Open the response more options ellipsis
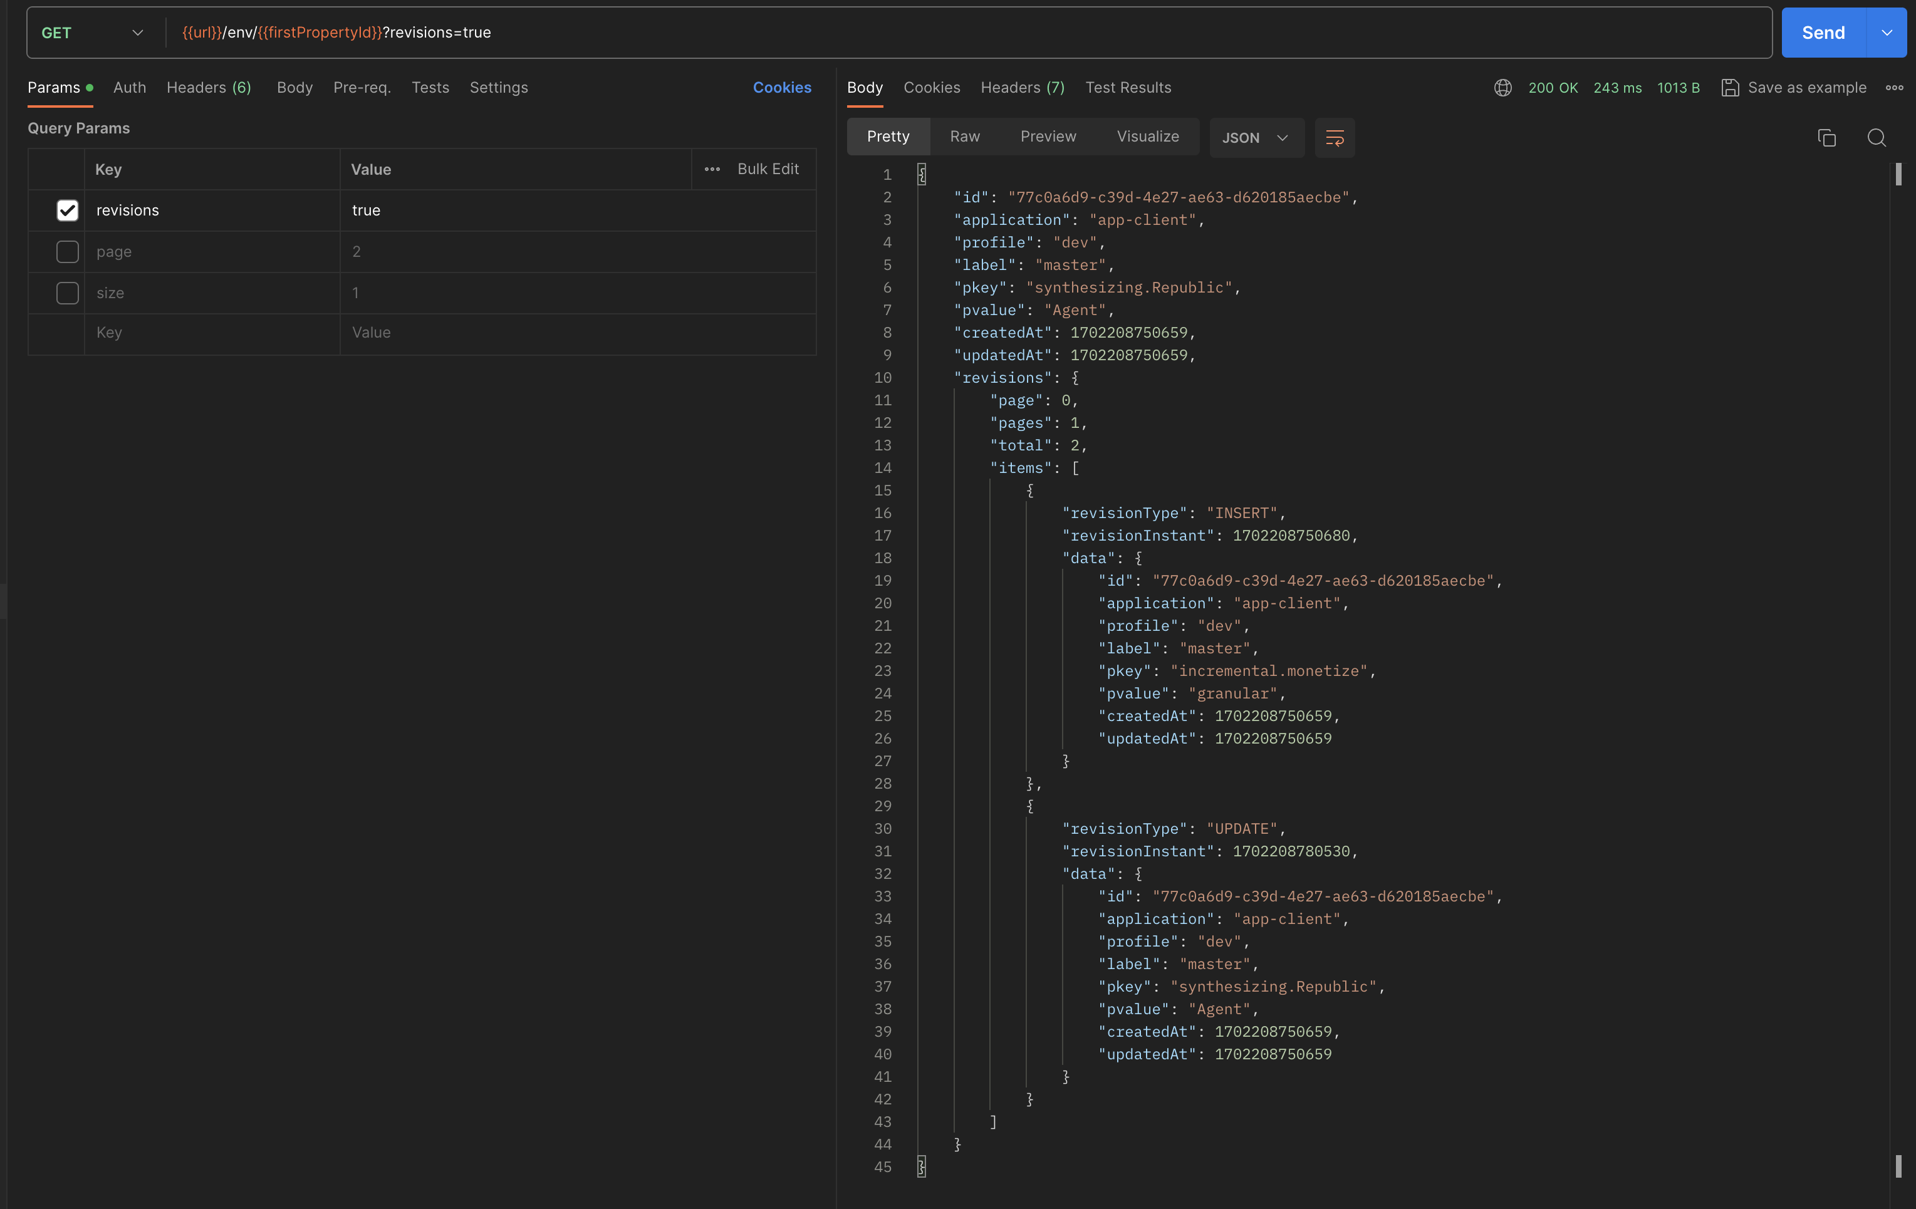This screenshot has height=1209, width=1916. click(1895, 88)
